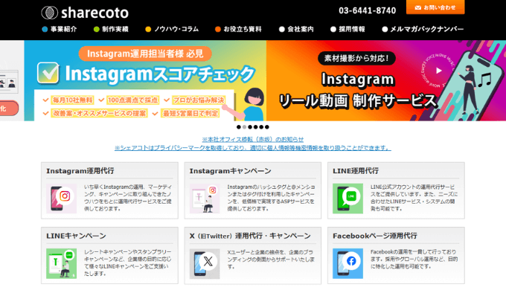Open メルマガバックナンバー menu item
Screen dimensions: 506x290
coord(423,29)
